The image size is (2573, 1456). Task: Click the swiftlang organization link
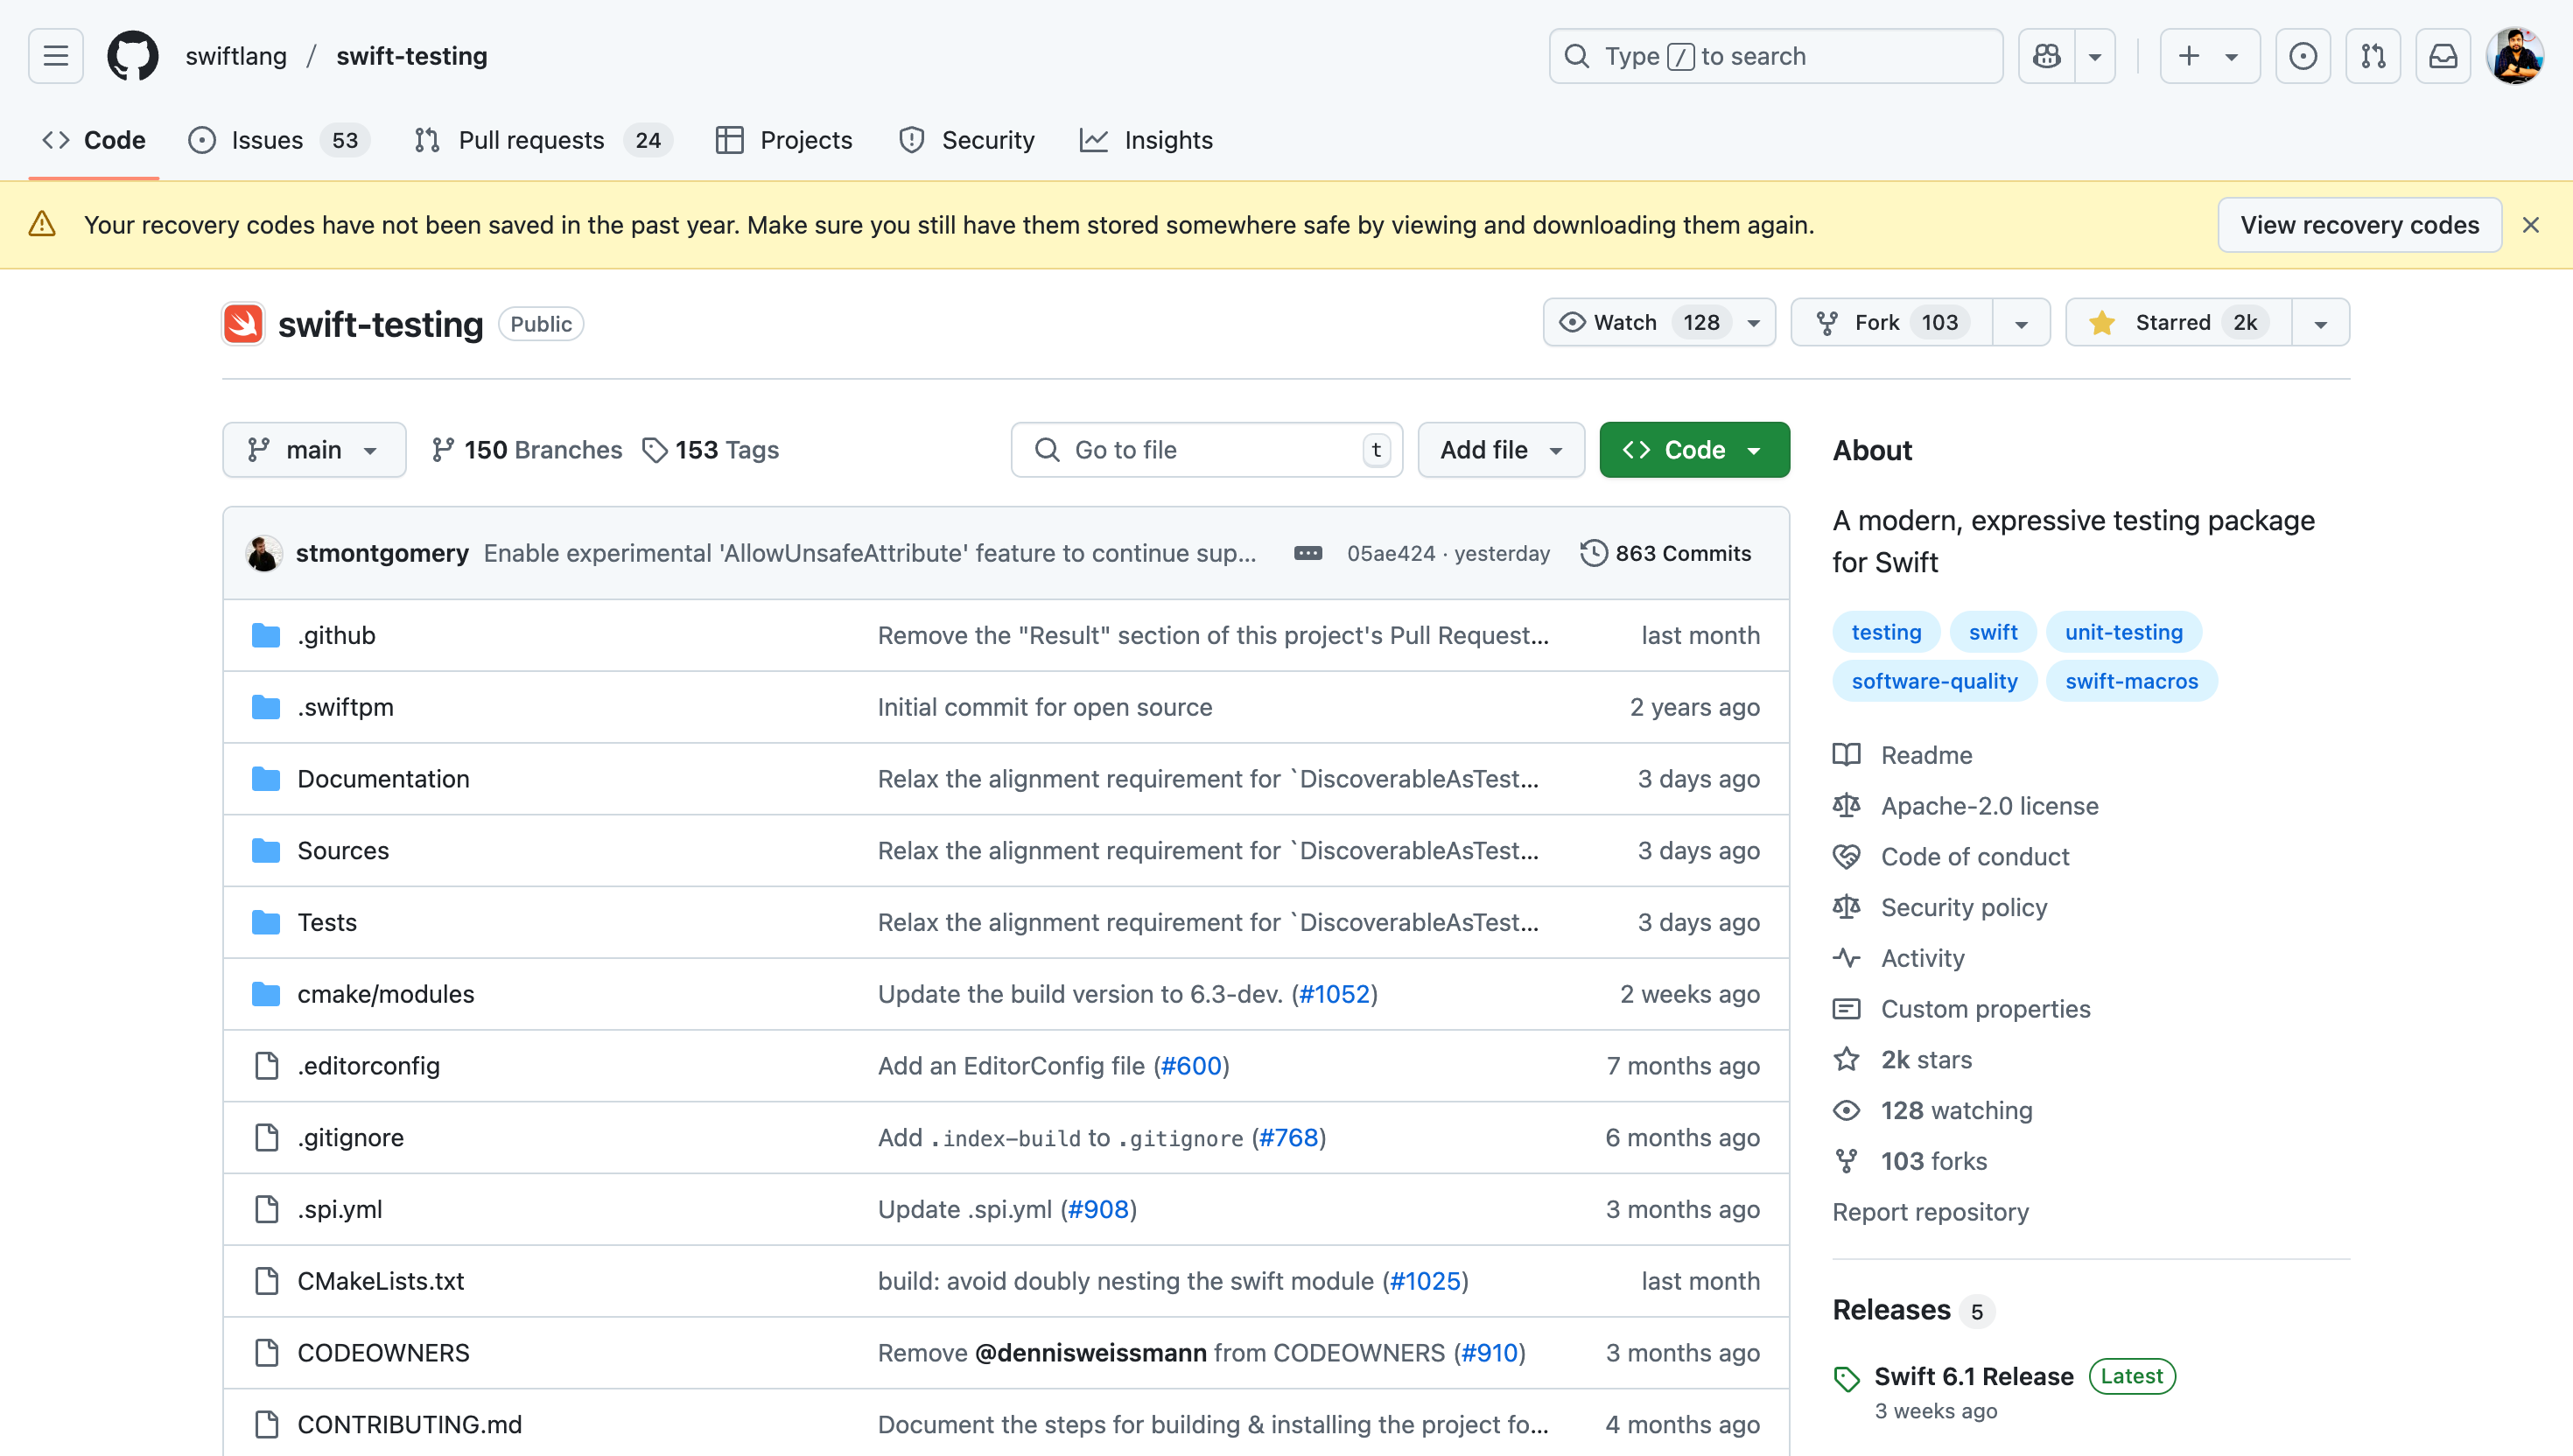(236, 56)
